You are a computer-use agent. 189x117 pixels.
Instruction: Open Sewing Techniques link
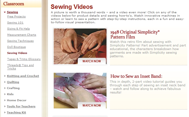(20, 41)
